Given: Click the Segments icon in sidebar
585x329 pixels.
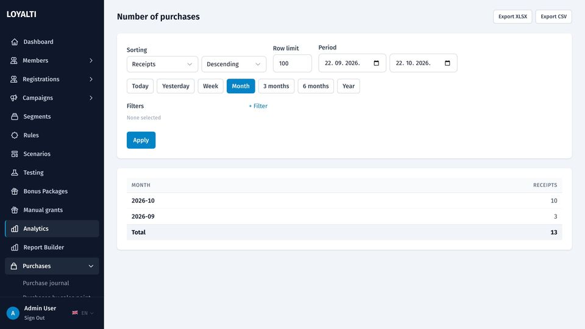Looking at the screenshot, I should coord(15,116).
